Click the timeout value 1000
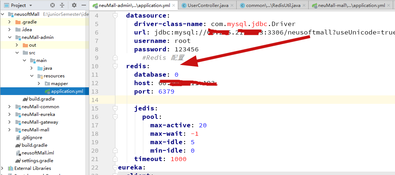This screenshot has width=395, height=175. pyautogui.click(x=178, y=159)
